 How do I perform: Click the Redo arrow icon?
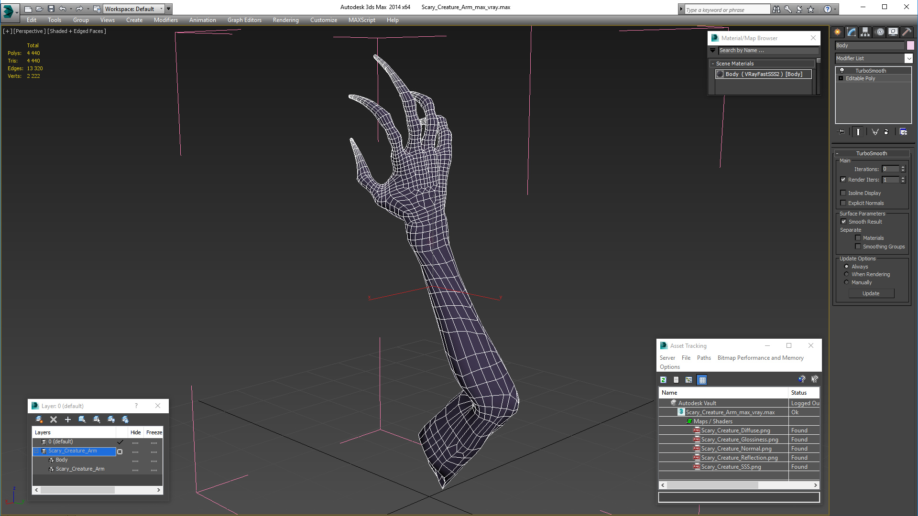click(x=79, y=9)
